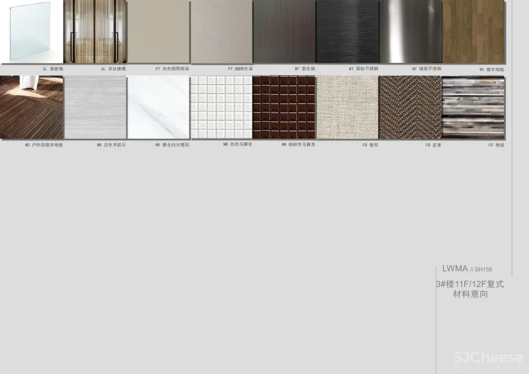
Task: Click the SJCheese watermark logo
Action: 488,359
